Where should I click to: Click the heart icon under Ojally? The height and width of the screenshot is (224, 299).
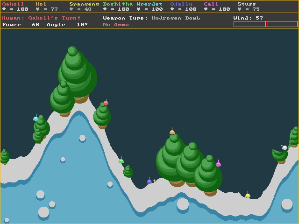[172, 9]
